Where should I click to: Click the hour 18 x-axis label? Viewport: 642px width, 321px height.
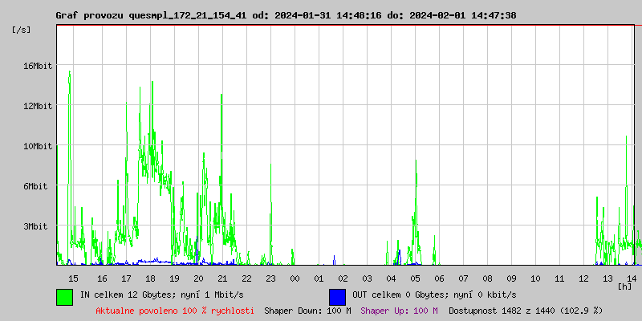coord(150,278)
